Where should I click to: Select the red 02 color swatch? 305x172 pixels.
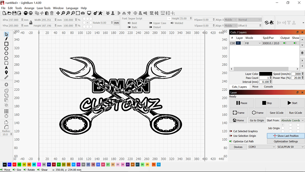14,164
